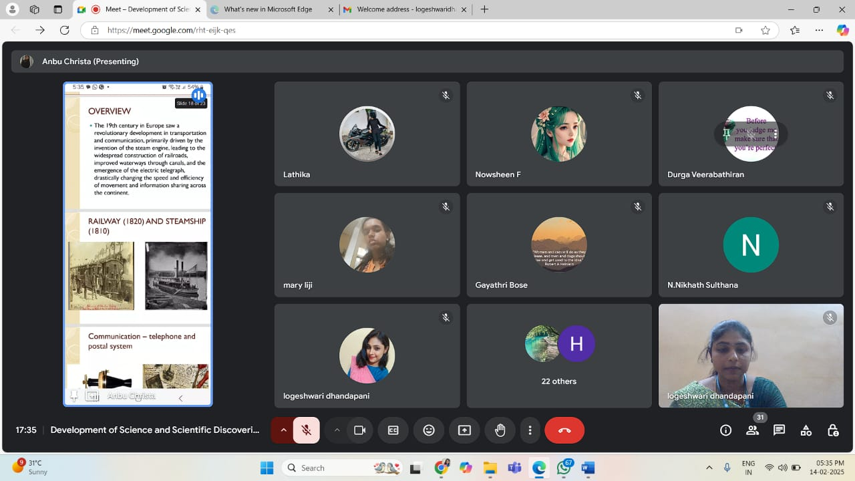The width and height of the screenshot is (855, 481).
Task: Pin Durga Veerabathiran's tile
Action: click(x=727, y=134)
